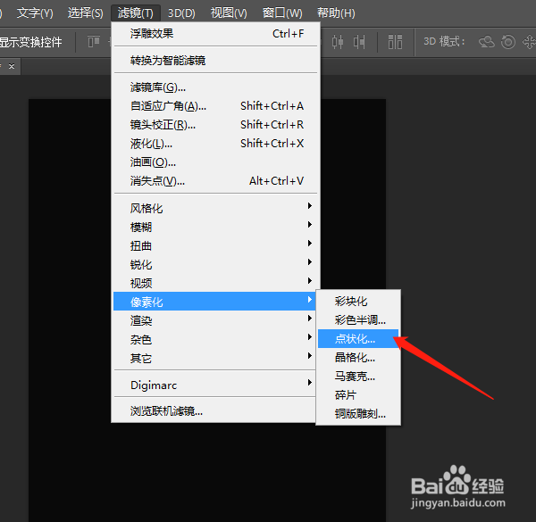
Task: Open the 帮助(H) menu
Action: tap(336, 13)
